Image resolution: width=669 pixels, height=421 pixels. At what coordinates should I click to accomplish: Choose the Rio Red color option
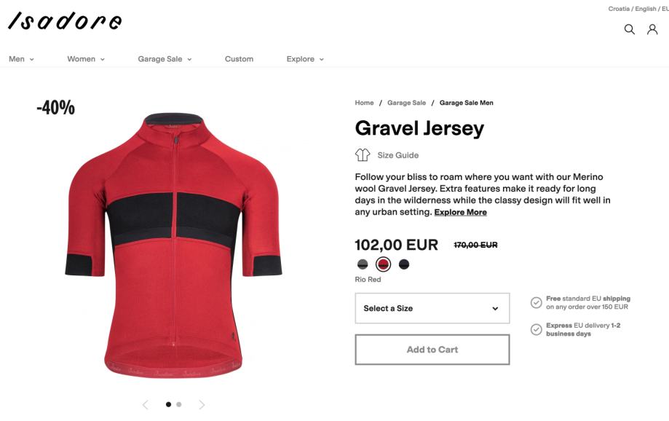[383, 264]
